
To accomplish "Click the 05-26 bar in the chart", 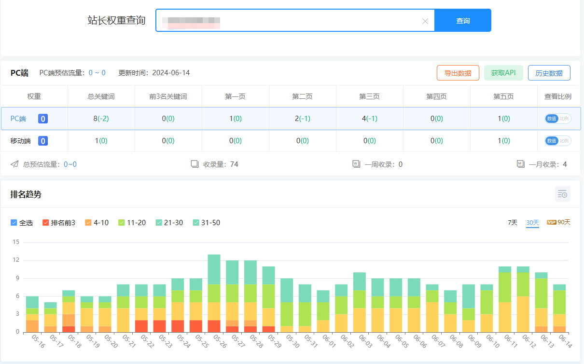I will [x=214, y=293].
